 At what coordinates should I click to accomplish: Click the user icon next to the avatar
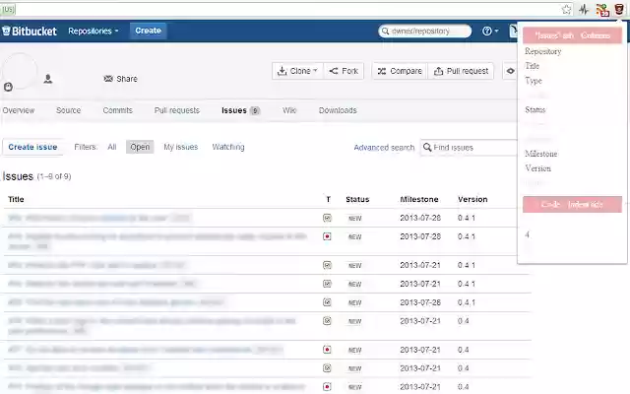[48, 79]
